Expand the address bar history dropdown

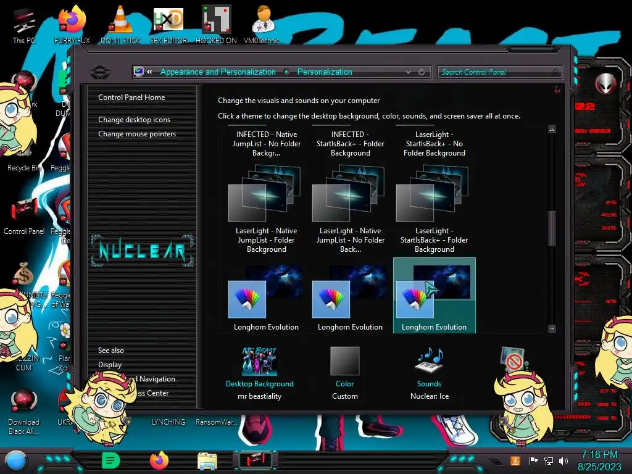coord(409,72)
